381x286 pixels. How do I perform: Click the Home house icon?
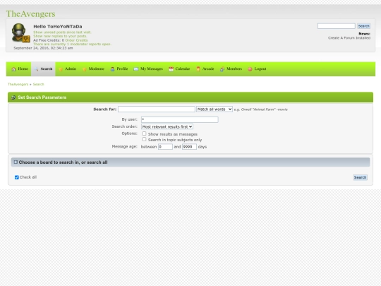(14, 69)
